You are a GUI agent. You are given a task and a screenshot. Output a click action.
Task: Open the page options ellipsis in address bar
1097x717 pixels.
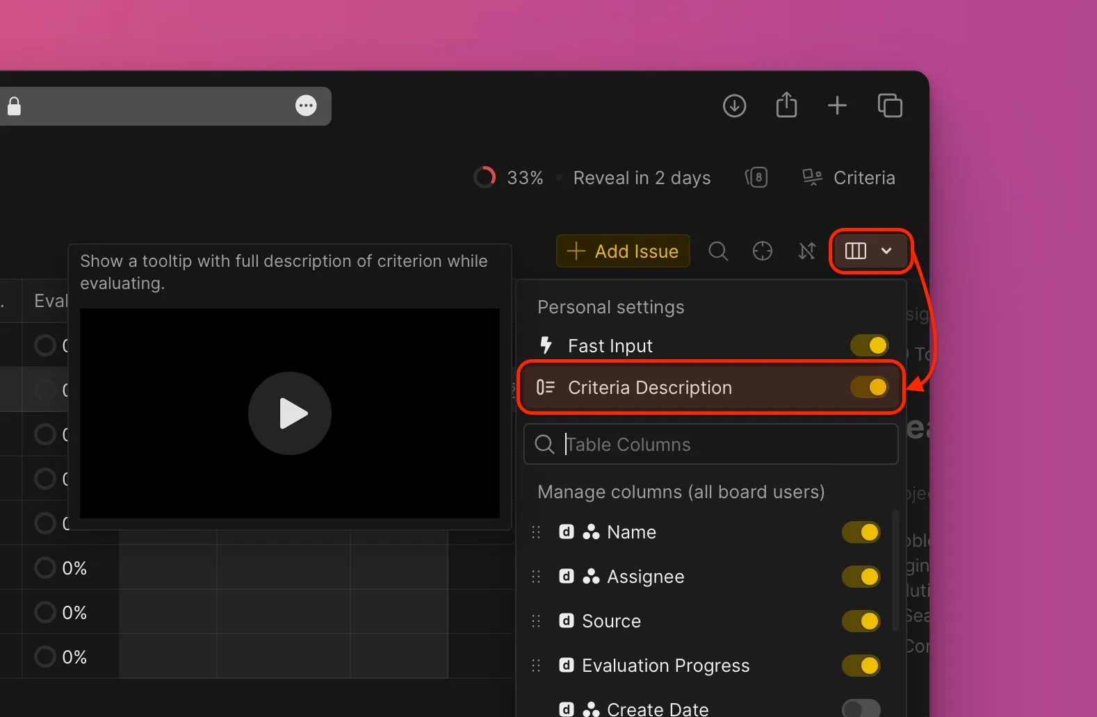(x=306, y=106)
